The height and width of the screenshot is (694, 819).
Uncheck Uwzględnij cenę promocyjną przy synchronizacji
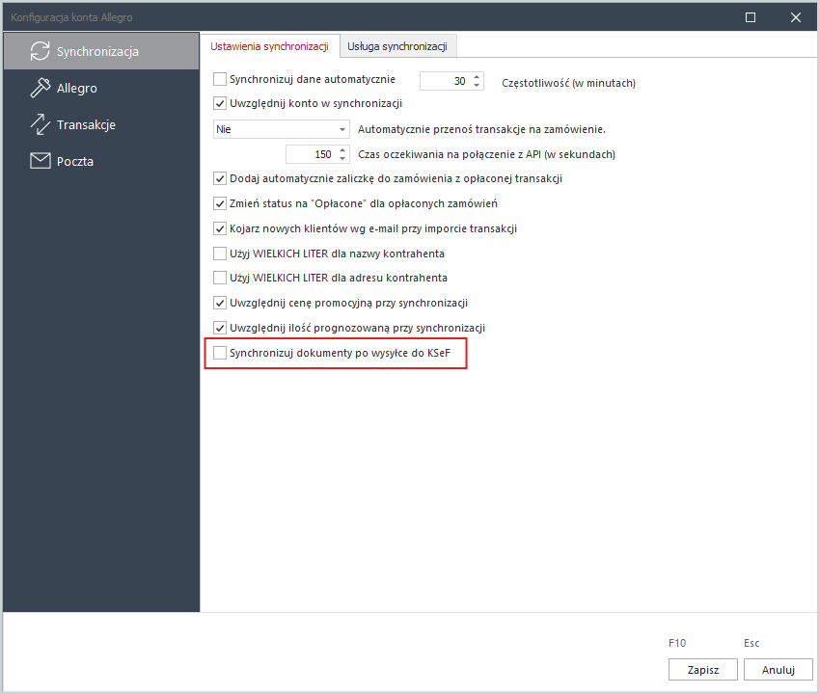pos(220,303)
